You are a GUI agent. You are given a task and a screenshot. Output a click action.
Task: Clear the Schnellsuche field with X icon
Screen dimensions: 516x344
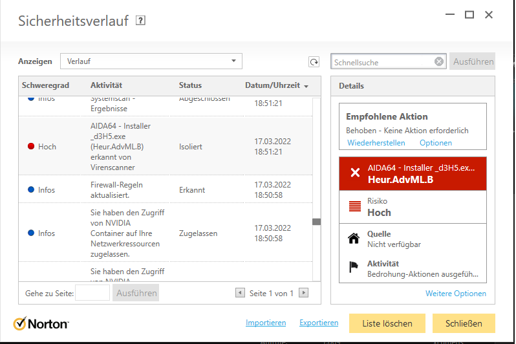point(438,61)
